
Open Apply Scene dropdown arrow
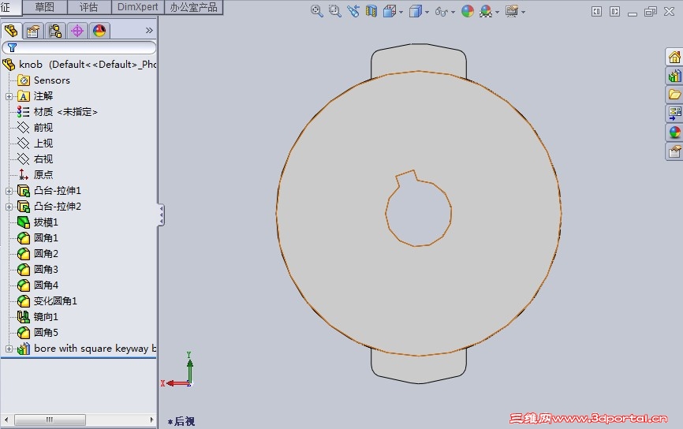498,12
